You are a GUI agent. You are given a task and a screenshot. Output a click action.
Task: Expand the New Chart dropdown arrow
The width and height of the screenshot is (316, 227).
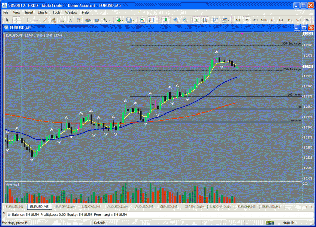coord(122,20)
